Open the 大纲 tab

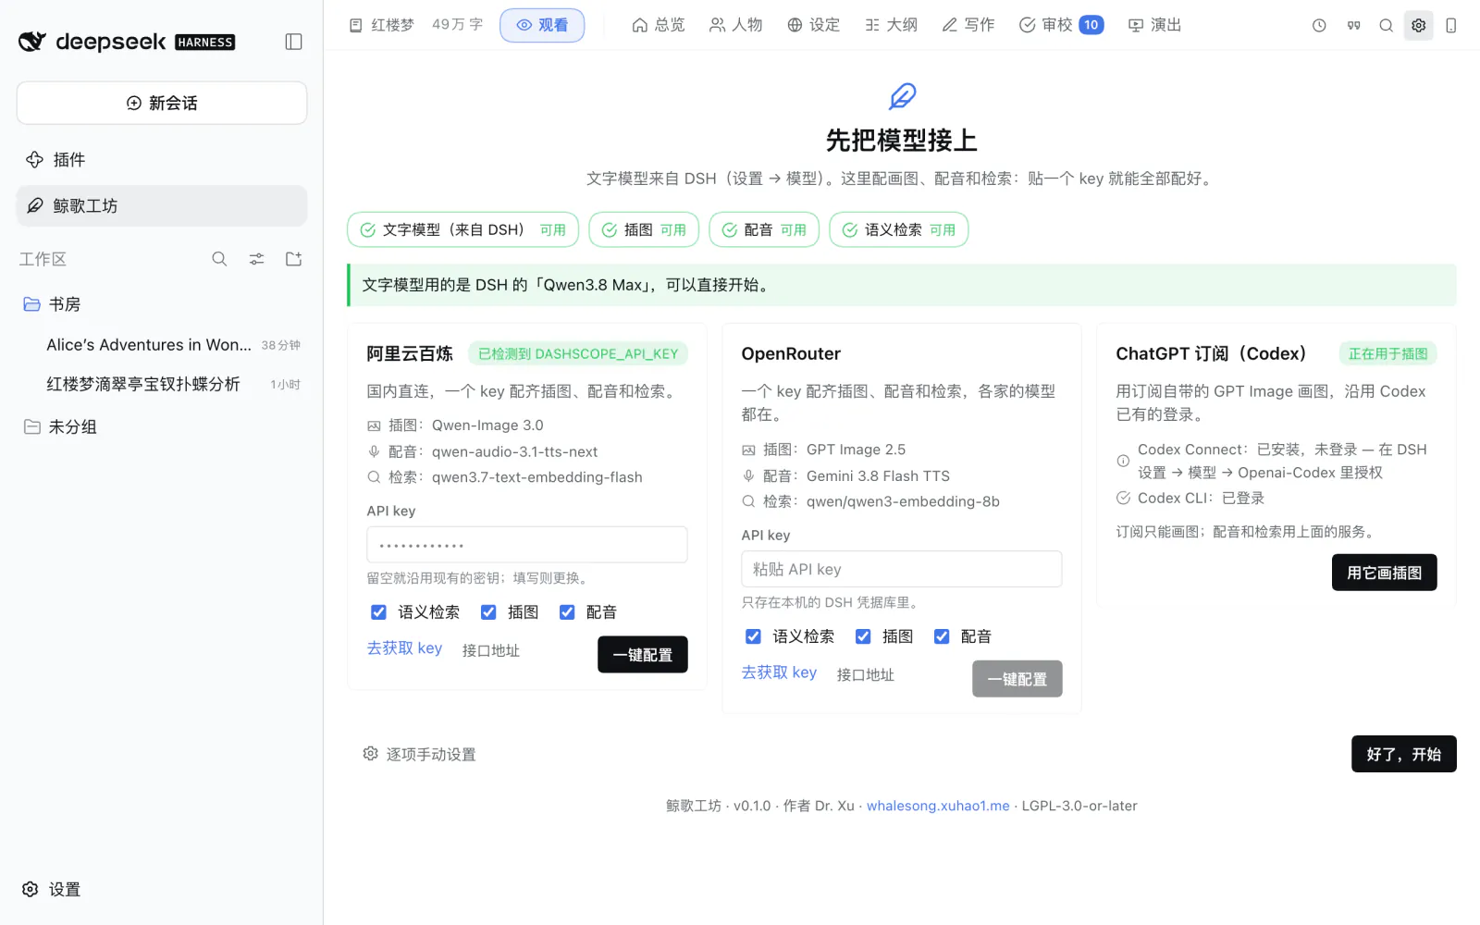891,25
